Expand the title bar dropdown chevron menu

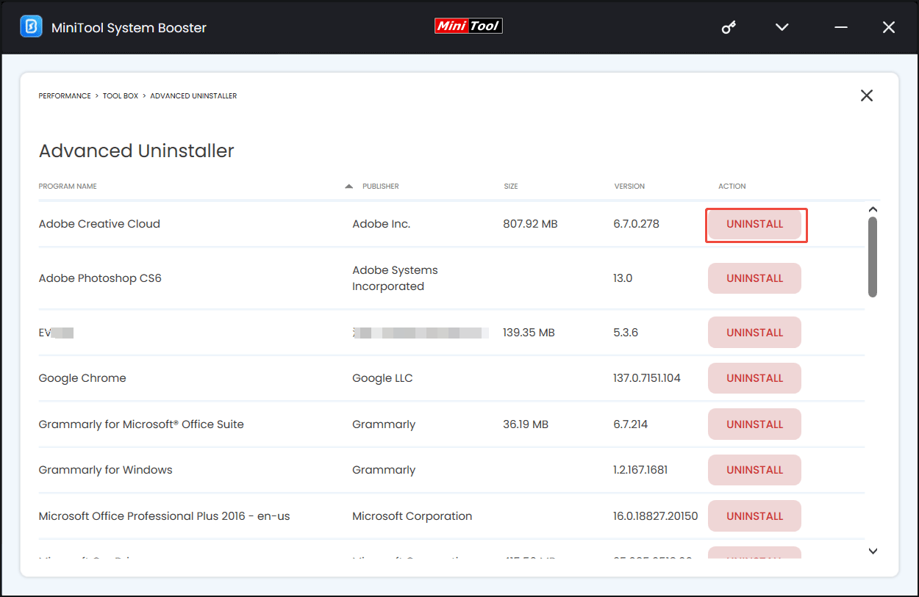pyautogui.click(x=782, y=27)
